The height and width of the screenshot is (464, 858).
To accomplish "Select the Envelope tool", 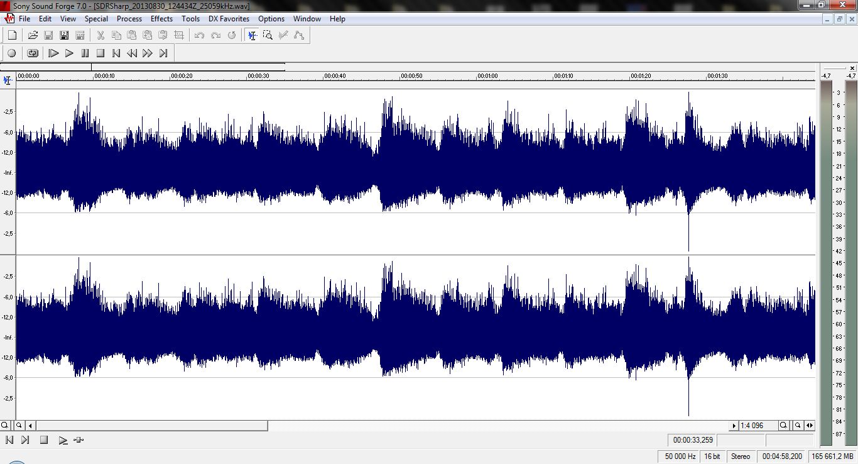I will click(x=300, y=35).
